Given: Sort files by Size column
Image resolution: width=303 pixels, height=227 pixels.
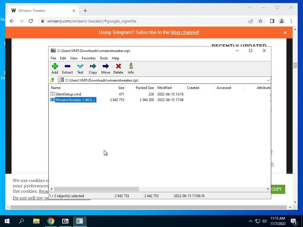Looking at the screenshot, I should [x=111, y=87].
